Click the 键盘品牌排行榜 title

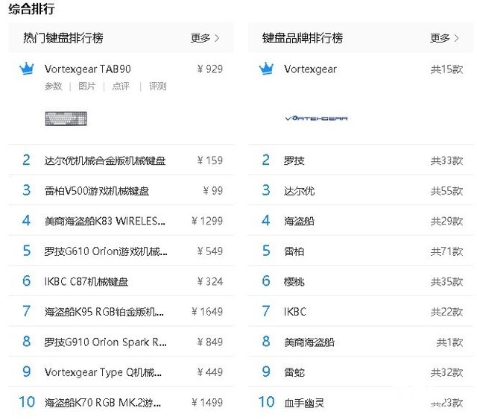(x=303, y=38)
